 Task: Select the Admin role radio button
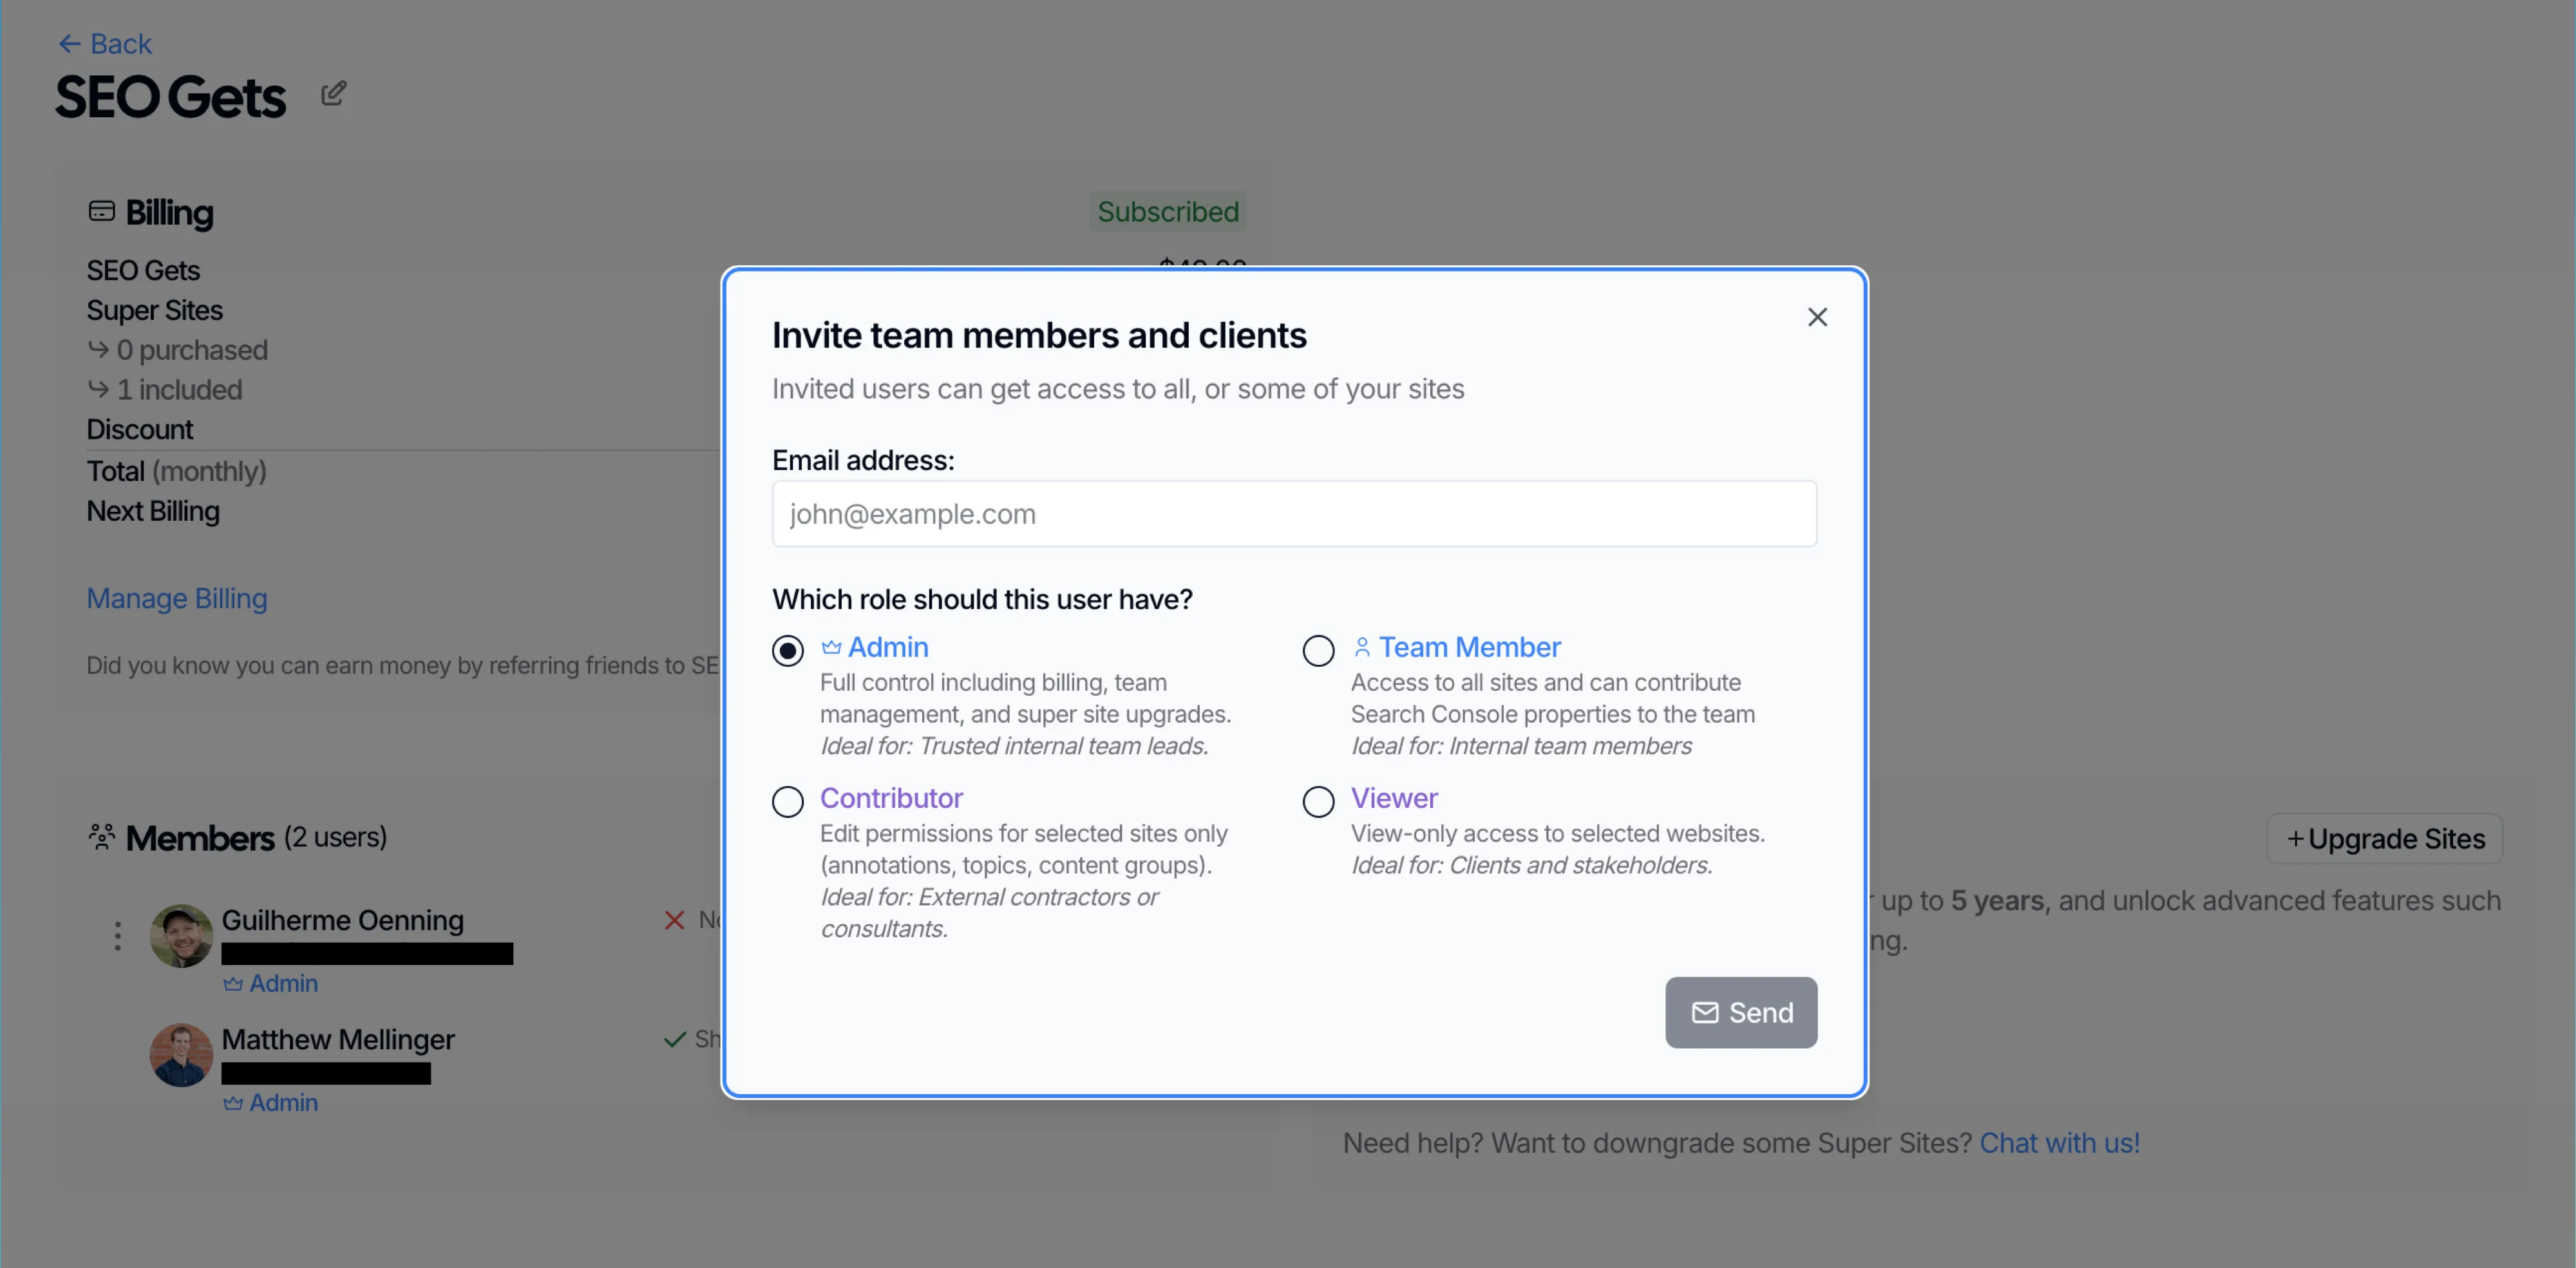[788, 651]
